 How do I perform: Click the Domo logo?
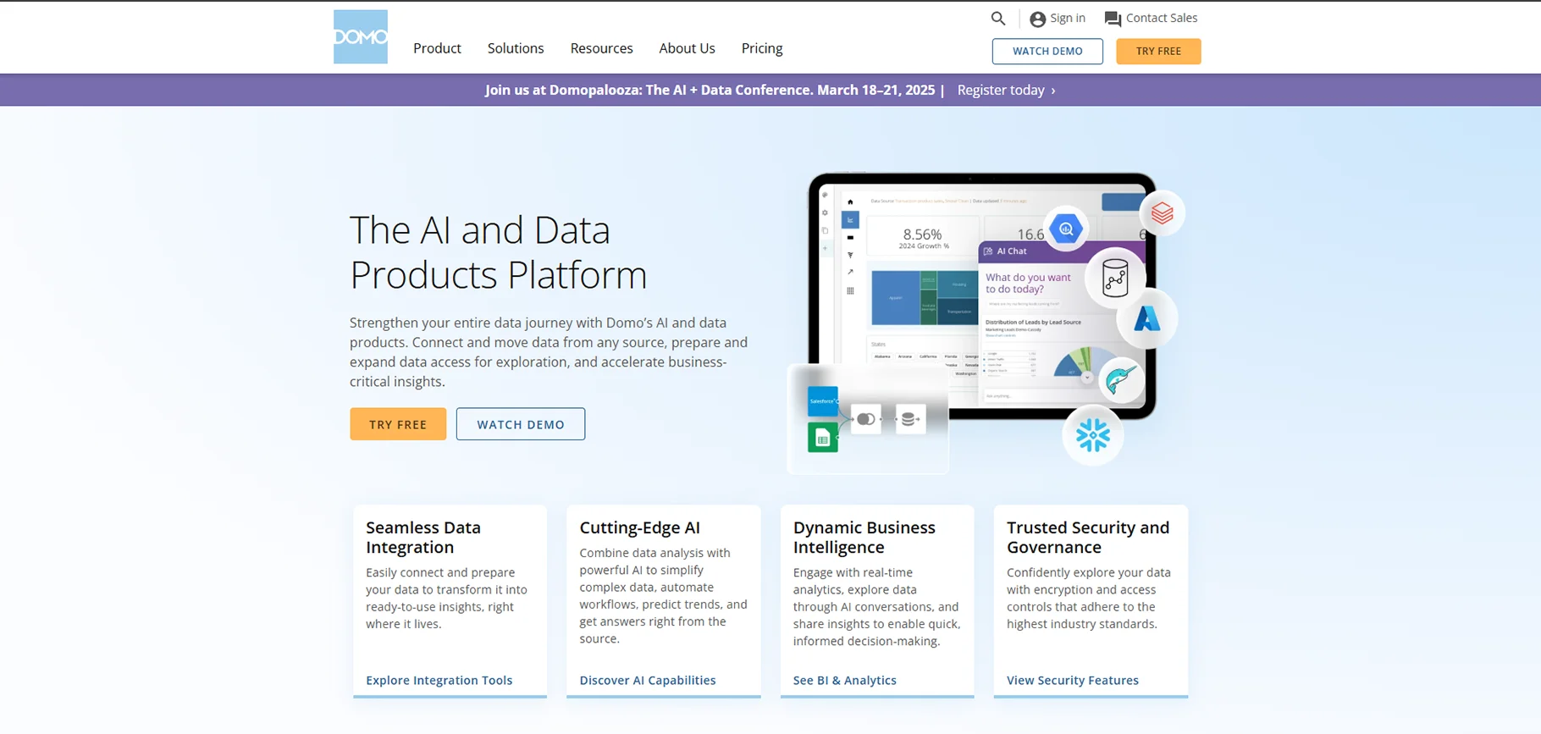(361, 37)
